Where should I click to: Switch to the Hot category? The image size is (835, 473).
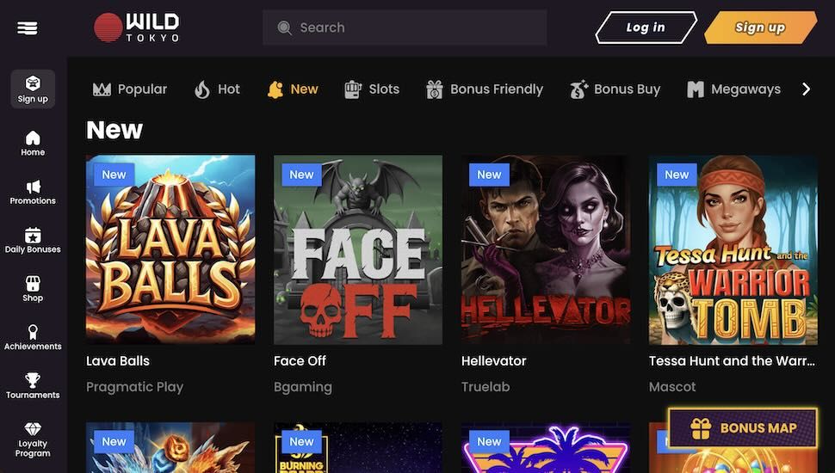click(217, 89)
